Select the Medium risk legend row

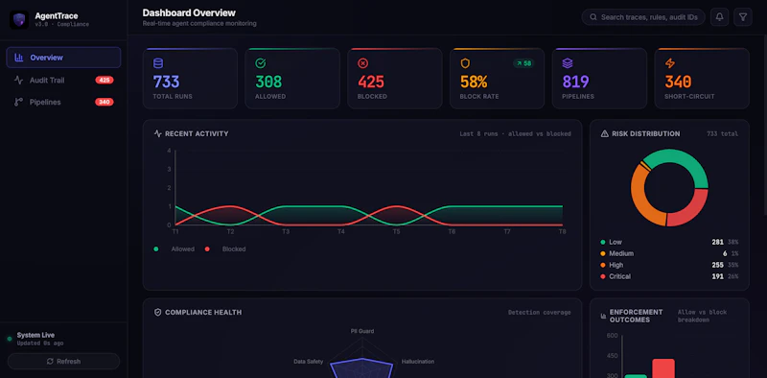tap(669, 253)
